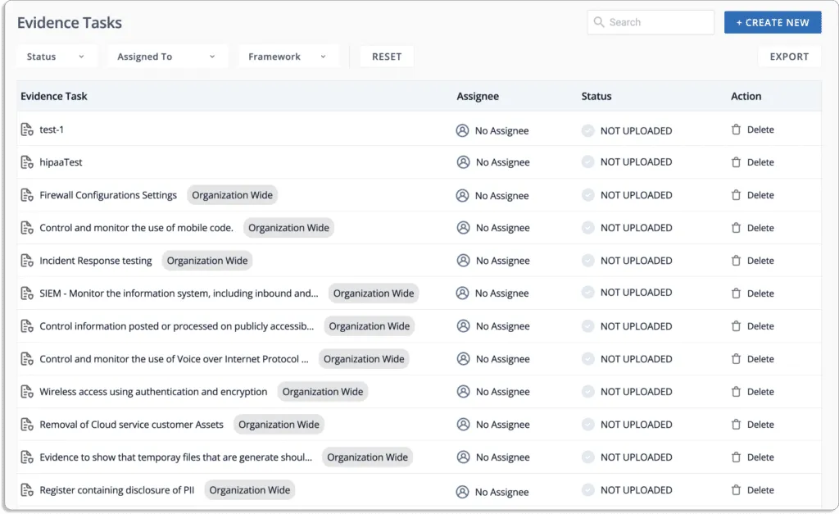Click the status circle icon in hipaaTest row
The height and width of the screenshot is (514, 839).
(x=588, y=161)
